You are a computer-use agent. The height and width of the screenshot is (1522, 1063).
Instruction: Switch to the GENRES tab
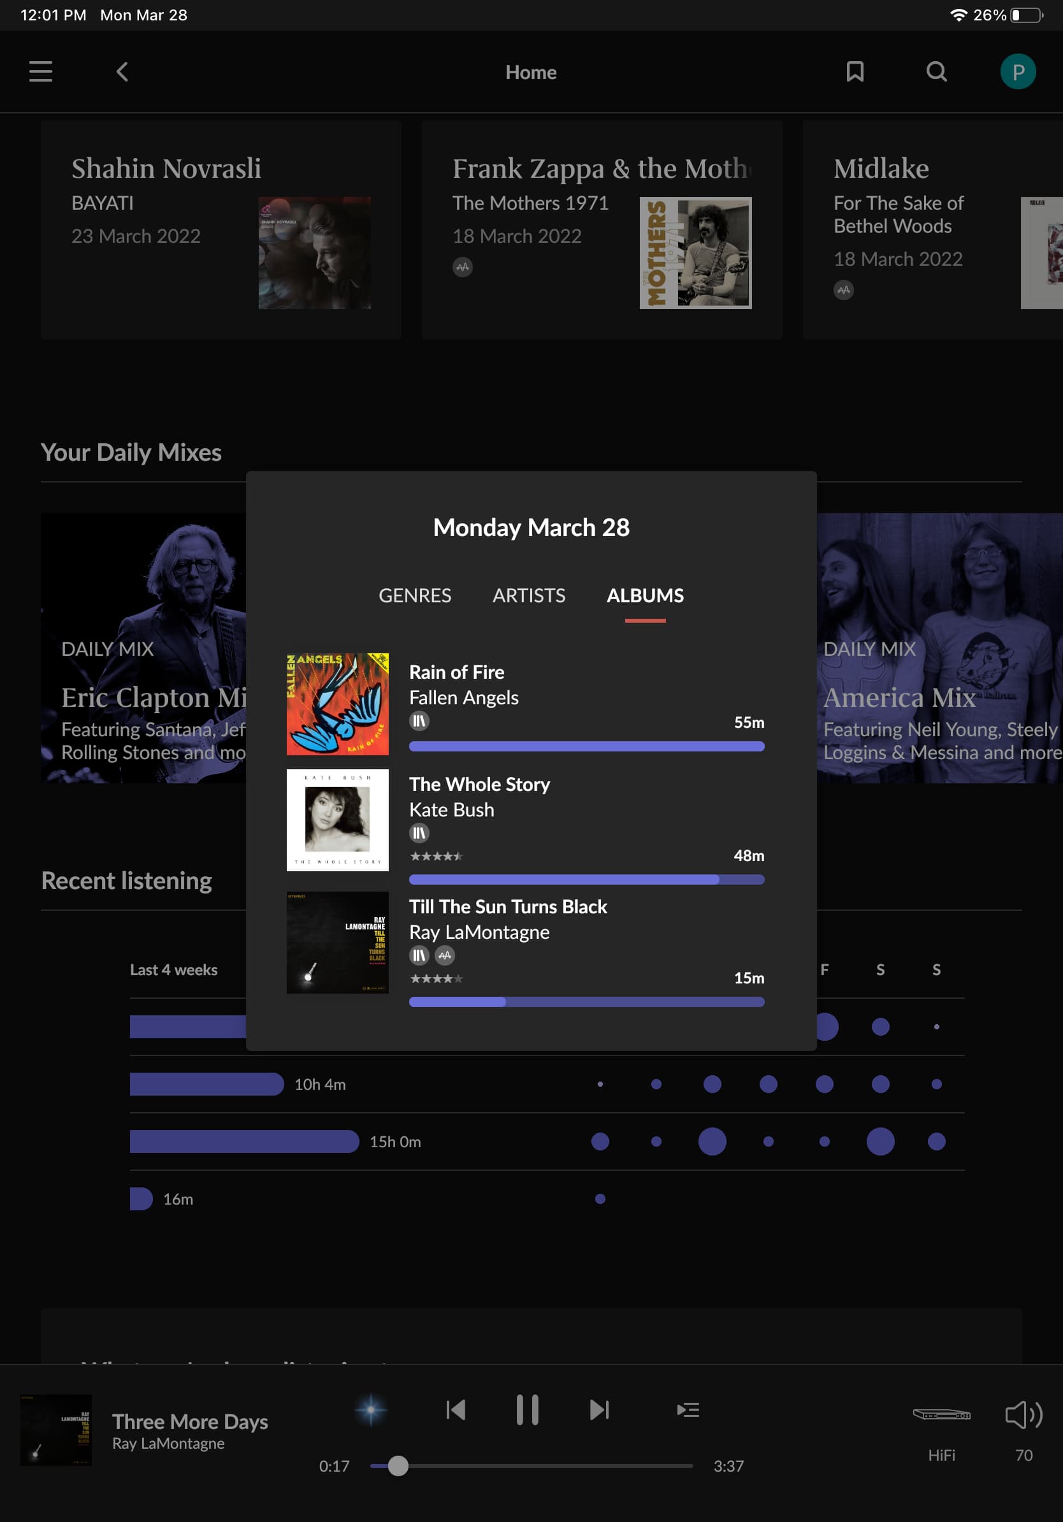415,595
